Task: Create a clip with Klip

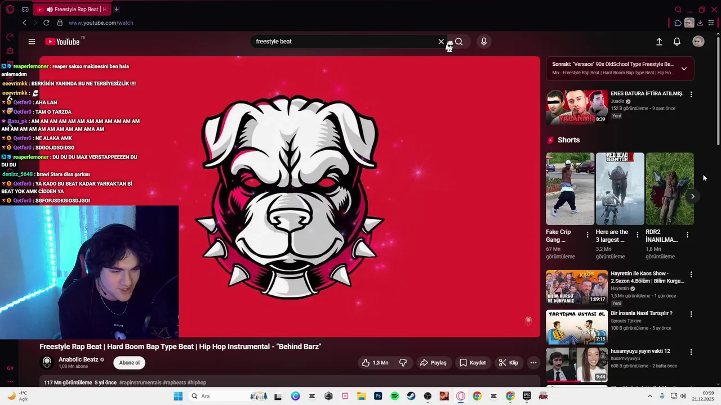Action: pyautogui.click(x=509, y=363)
